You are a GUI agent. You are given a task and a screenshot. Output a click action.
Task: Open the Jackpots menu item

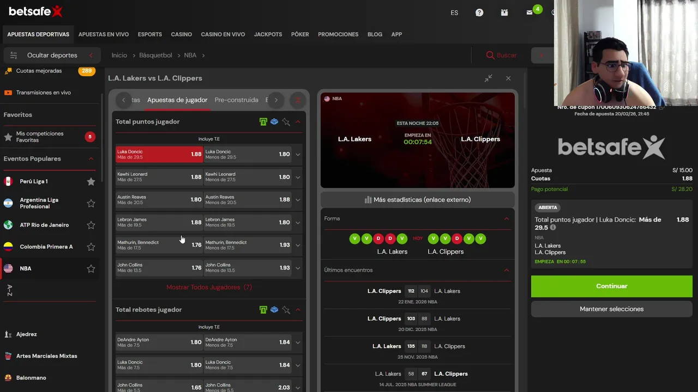tap(268, 34)
